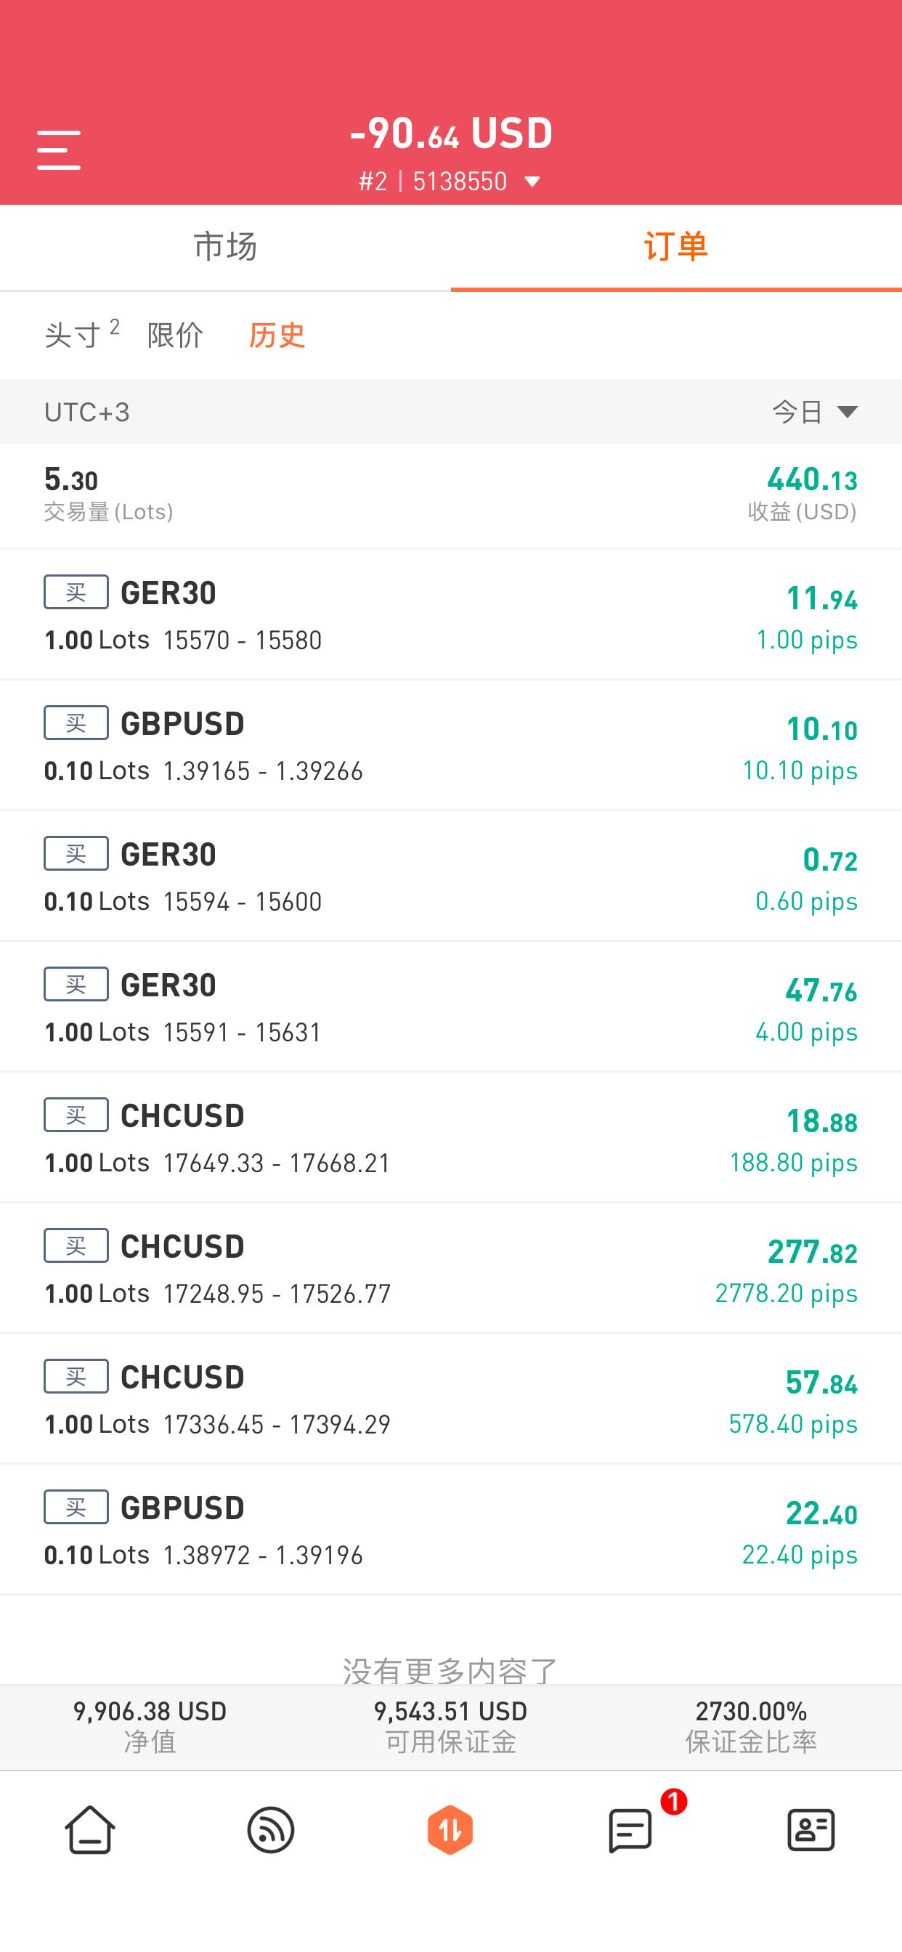Tap the buy badge on first GBPUSD order
Screen dimensions: 902x1952
tap(76, 723)
